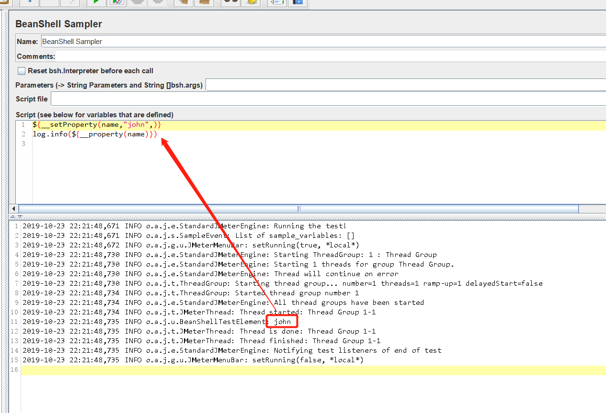
Task: Select BeanShellTestElement log line showing john
Action: (x=157, y=322)
